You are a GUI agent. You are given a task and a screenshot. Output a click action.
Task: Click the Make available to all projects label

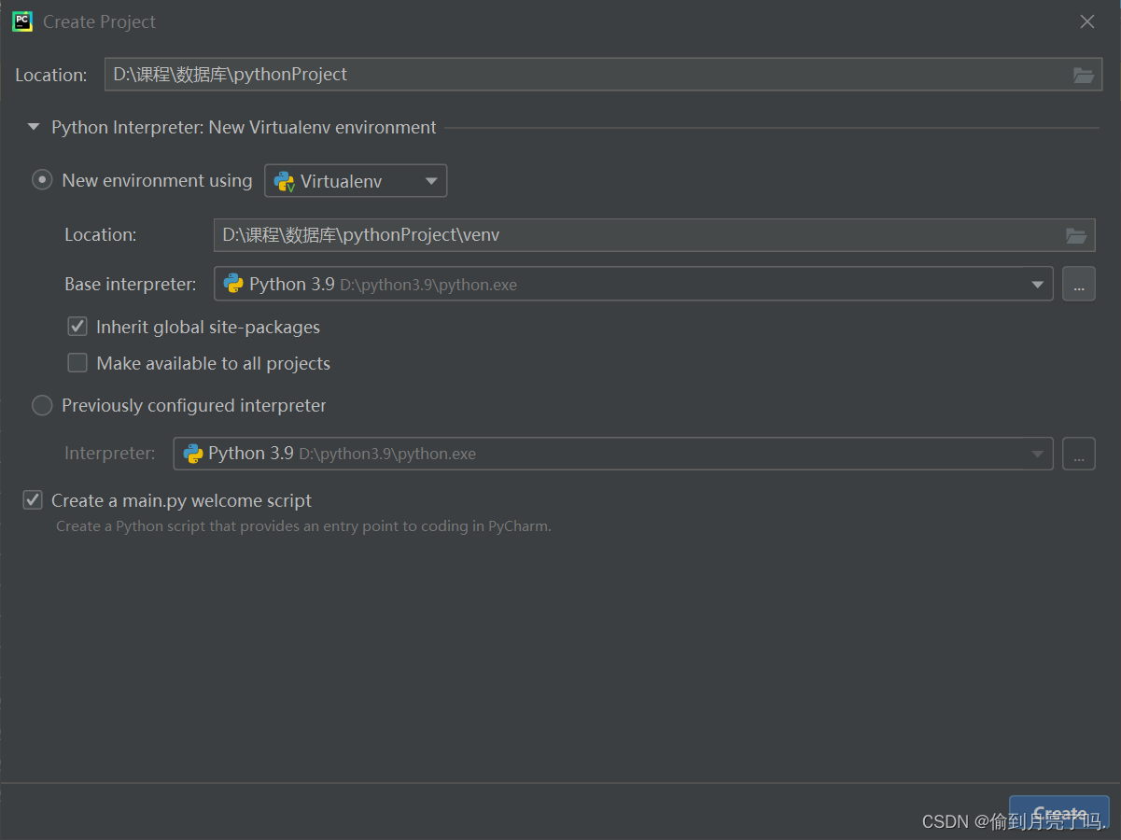(213, 364)
